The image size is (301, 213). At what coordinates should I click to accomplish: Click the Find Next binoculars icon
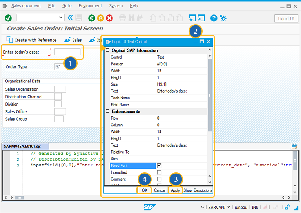pyautogui.click(x=140, y=18)
